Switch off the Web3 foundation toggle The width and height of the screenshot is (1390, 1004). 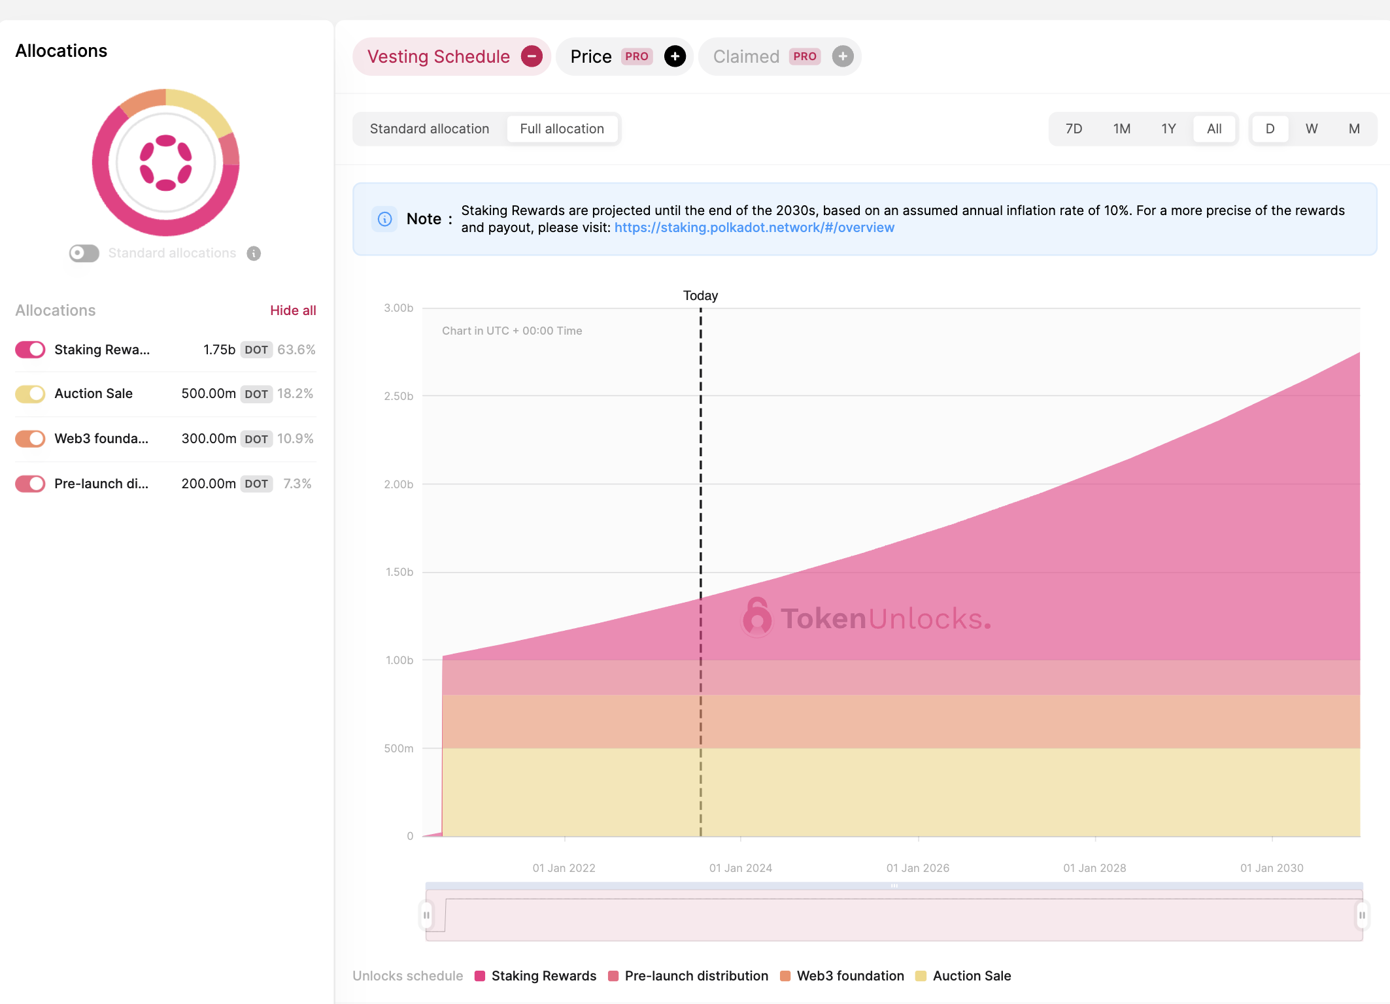point(30,439)
